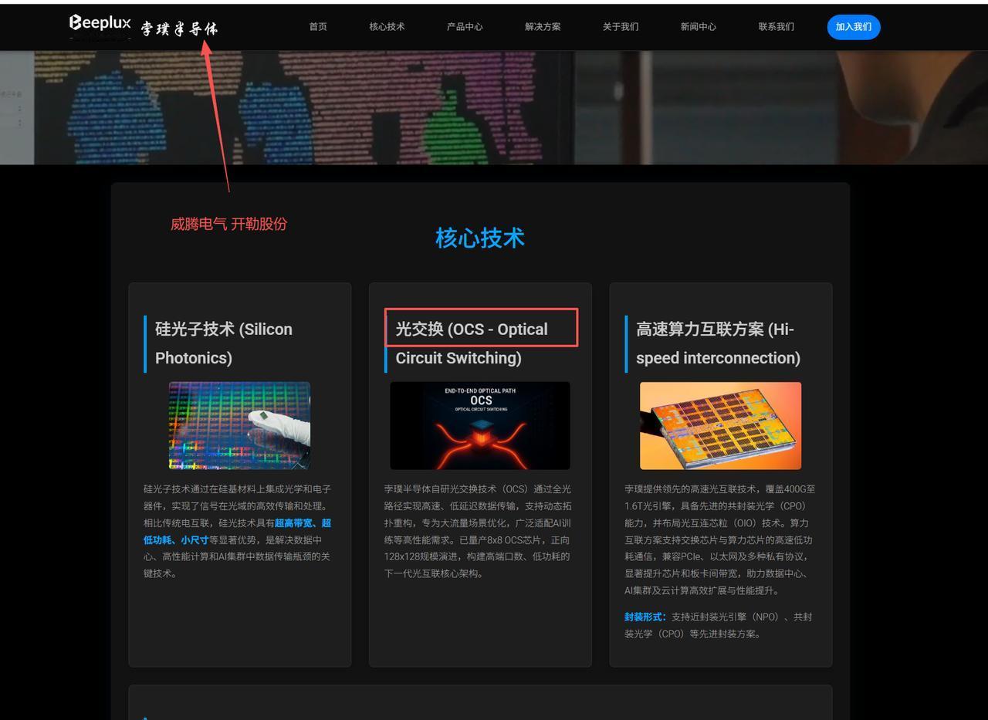Viewport: 988px width, 720px height.
Task: Select 新闻中心 from the navigation
Action: click(698, 26)
